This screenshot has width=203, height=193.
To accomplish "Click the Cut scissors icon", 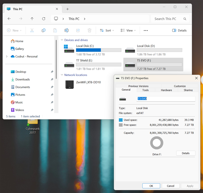I will click(x=32, y=30).
